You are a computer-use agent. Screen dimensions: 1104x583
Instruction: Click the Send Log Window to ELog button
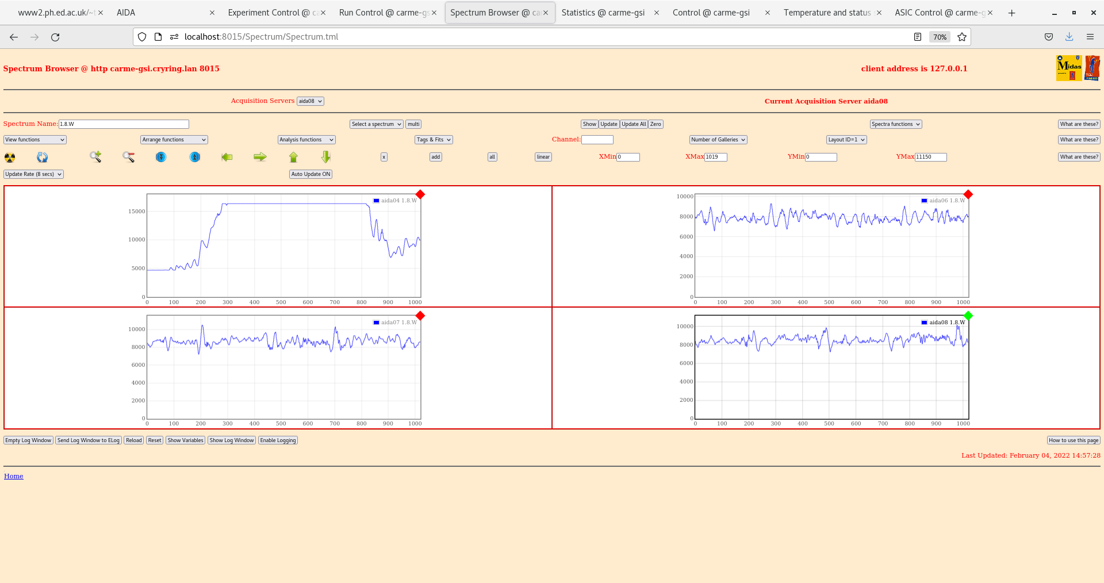point(89,440)
